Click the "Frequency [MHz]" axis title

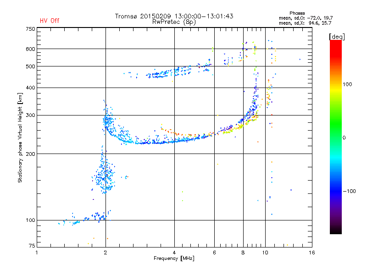tap(174, 258)
